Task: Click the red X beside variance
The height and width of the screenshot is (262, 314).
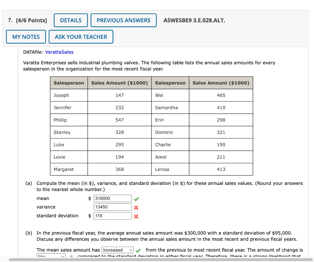Action: coord(136,208)
